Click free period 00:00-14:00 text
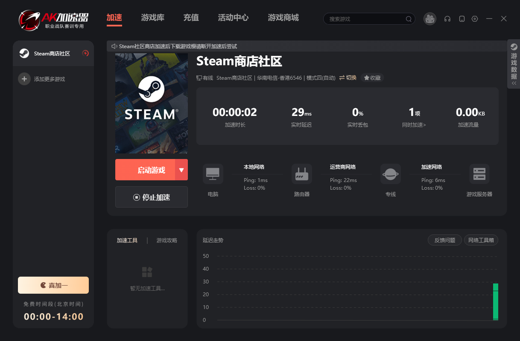Viewport: 520px width, 341px height. pyautogui.click(x=53, y=317)
